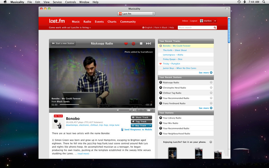Open The Knife – Silent Shout track

pyautogui.click(x=175, y=50)
